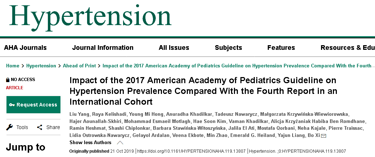Click the Share icon
Screen dimensions: 375x157
coord(40,127)
